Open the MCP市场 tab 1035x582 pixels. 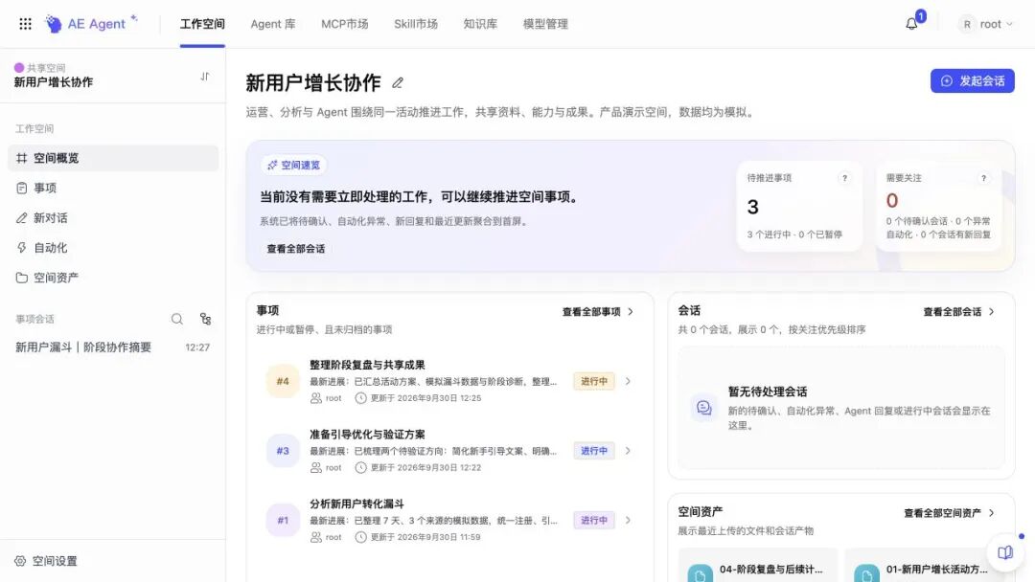345,24
